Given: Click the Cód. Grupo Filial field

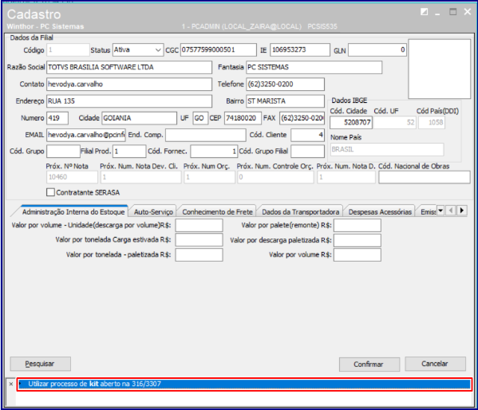Looking at the screenshot, I should coord(307,152).
